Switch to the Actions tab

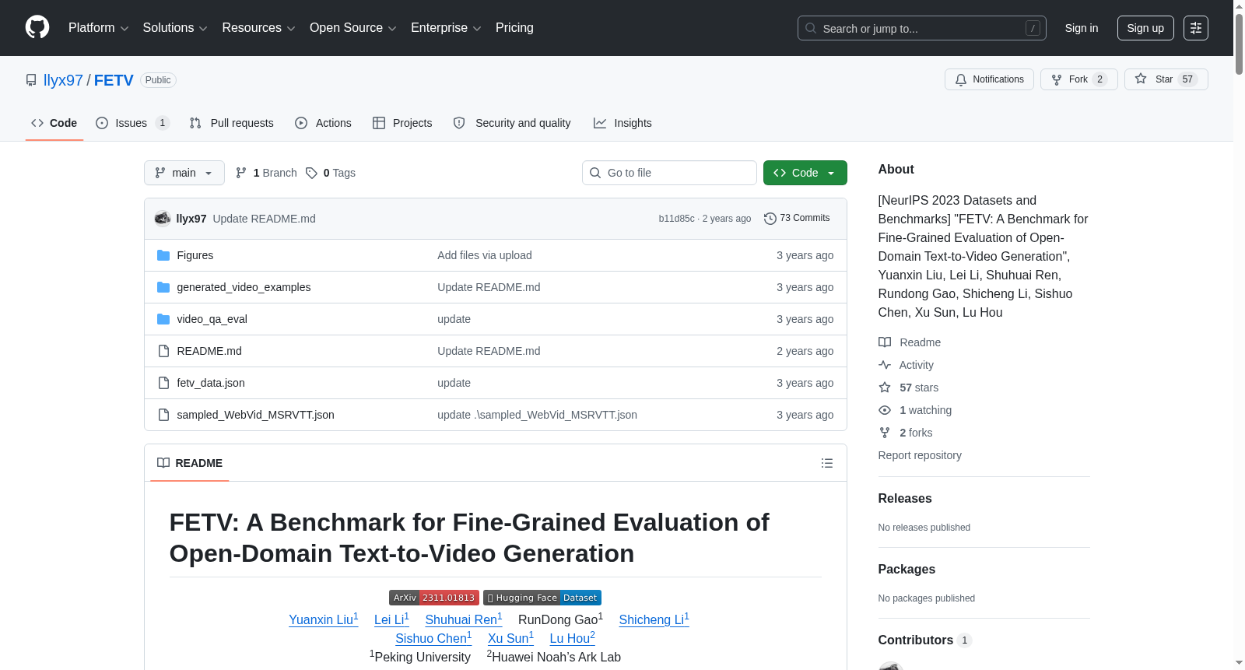click(323, 123)
